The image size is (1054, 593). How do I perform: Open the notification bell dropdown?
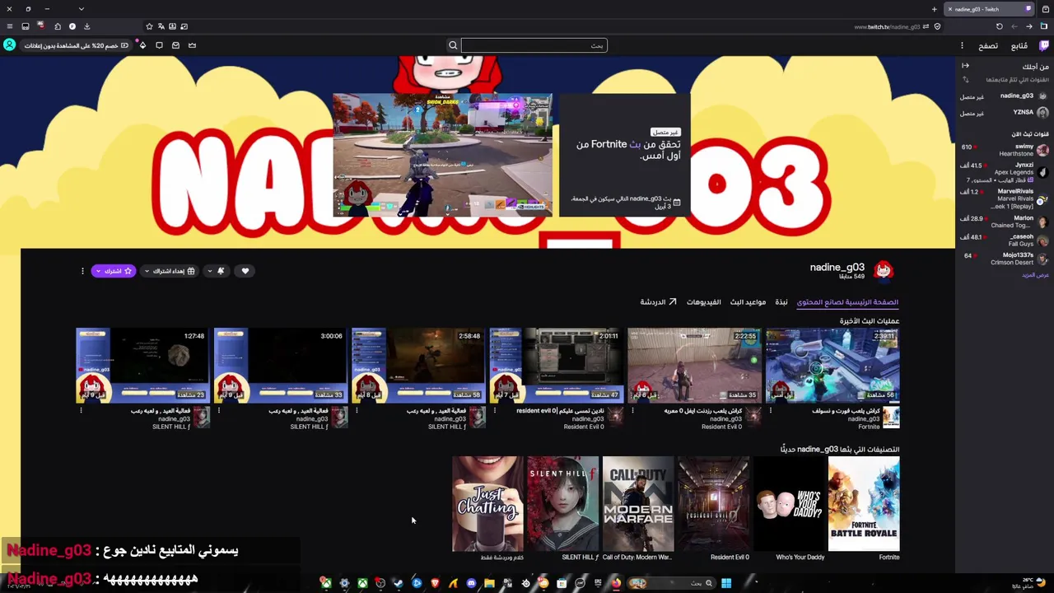216,271
